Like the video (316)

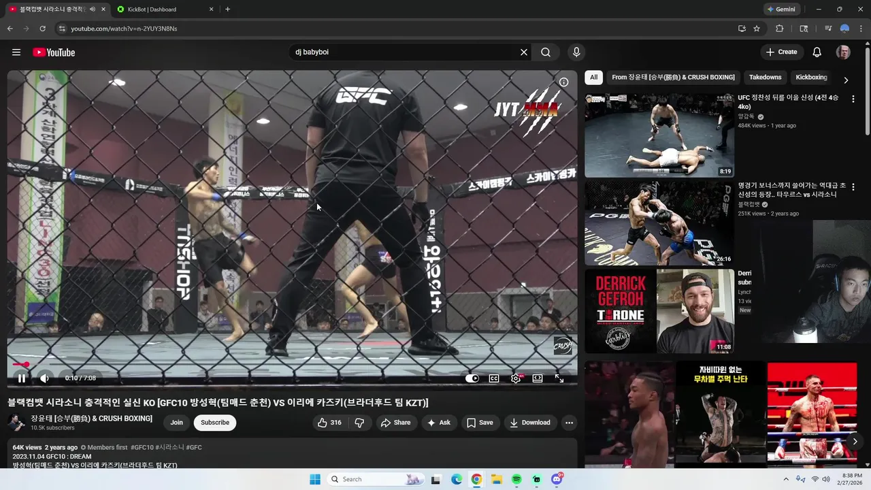click(329, 423)
